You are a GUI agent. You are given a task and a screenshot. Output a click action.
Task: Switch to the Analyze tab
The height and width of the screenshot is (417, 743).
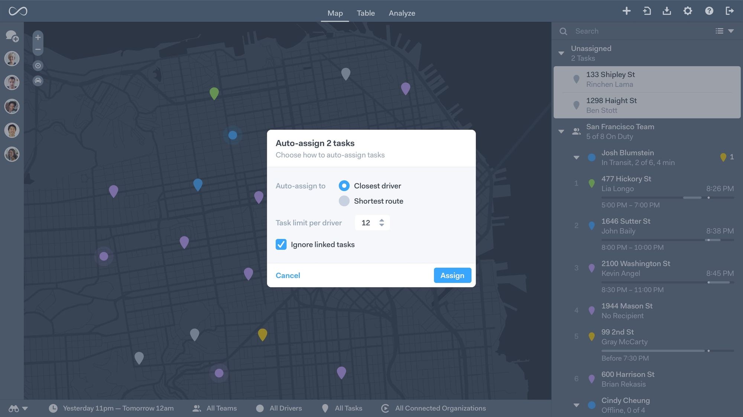[402, 13]
